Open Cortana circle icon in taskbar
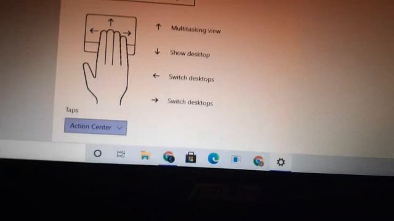The height and width of the screenshot is (221, 394). click(x=97, y=153)
